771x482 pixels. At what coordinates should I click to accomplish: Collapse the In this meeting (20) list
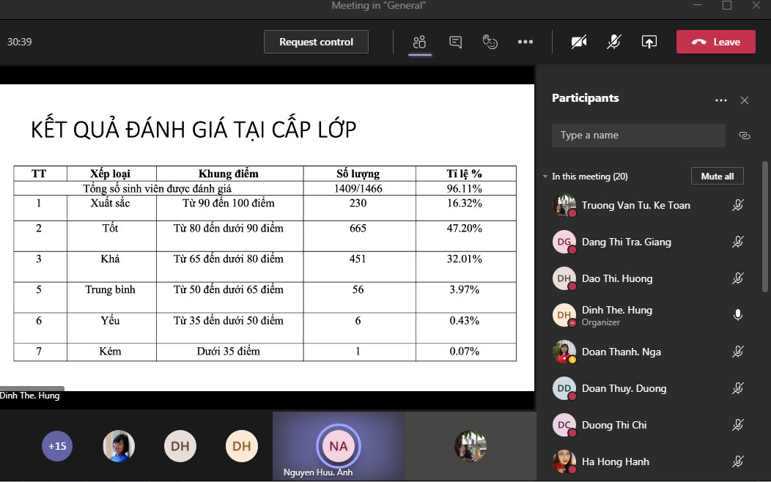[x=545, y=177]
